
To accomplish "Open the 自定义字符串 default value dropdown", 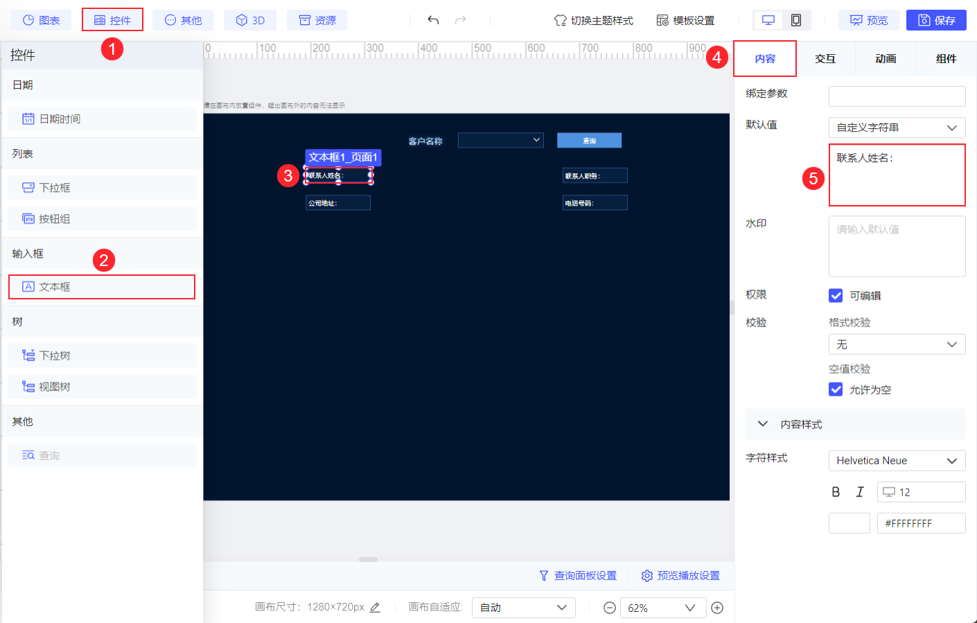I will (x=897, y=128).
